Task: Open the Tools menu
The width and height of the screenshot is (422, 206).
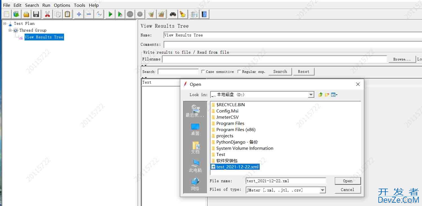Action: click(80, 5)
